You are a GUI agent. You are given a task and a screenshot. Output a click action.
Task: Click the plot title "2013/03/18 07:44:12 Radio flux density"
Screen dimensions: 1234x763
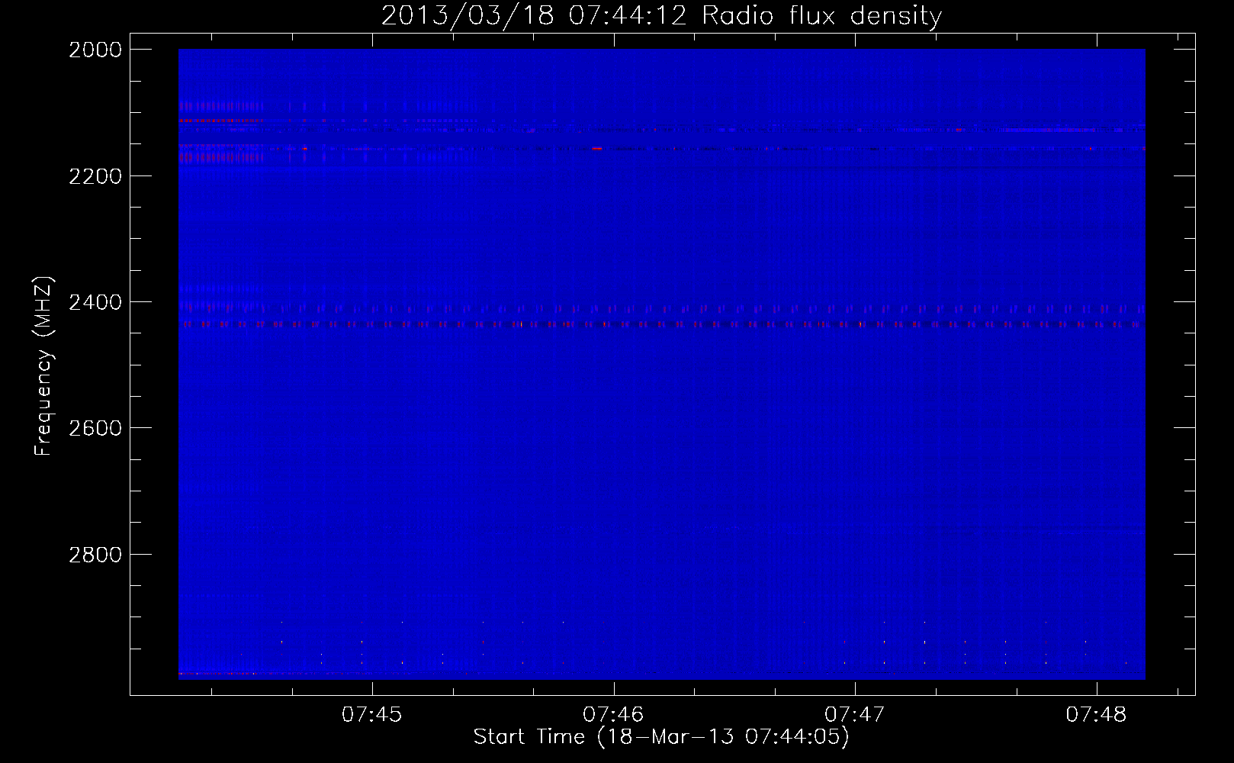[661, 16]
